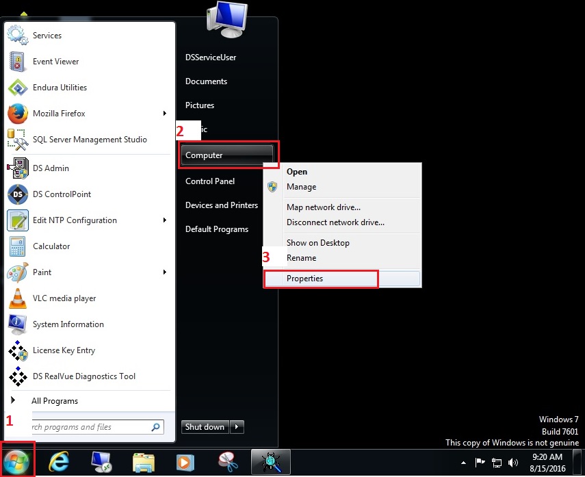
Task: Open SQL Server Management Studio
Action: [x=77, y=140]
